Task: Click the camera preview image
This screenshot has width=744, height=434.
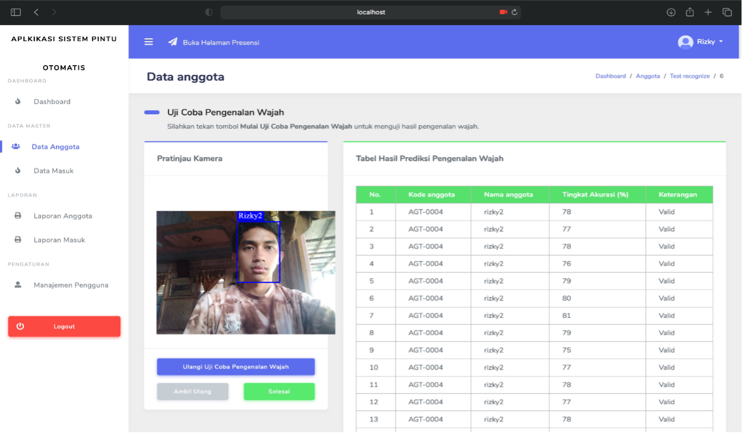Action: coord(246,272)
